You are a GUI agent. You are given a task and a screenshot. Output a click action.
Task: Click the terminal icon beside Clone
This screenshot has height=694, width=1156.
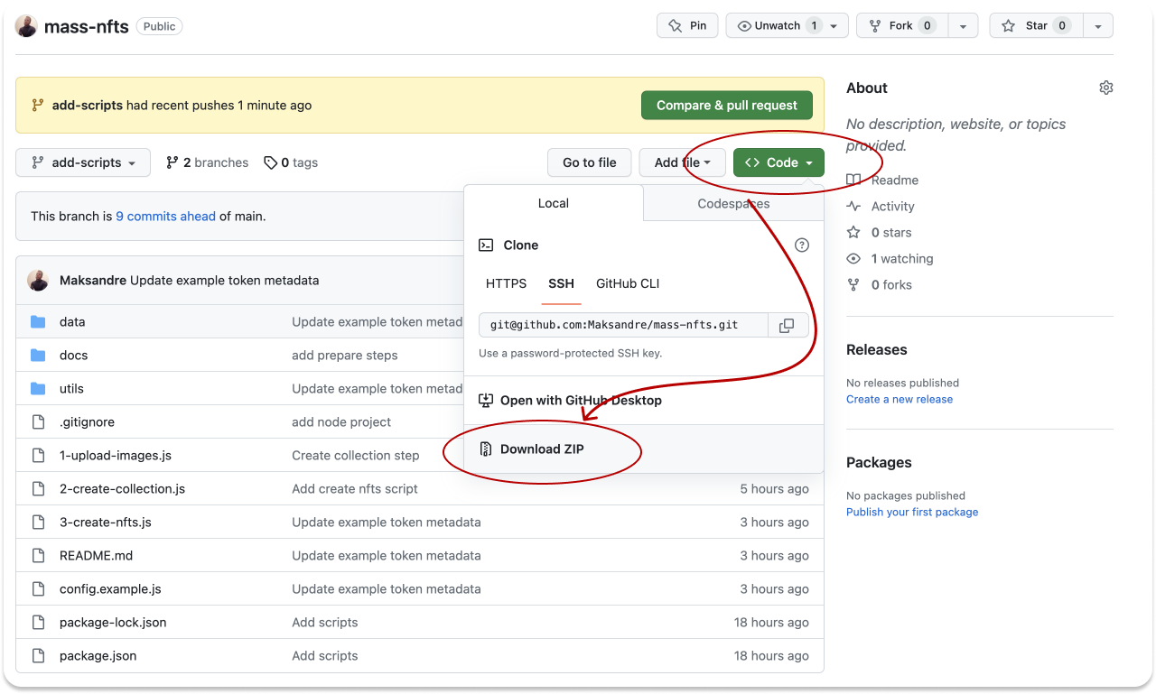pos(486,245)
